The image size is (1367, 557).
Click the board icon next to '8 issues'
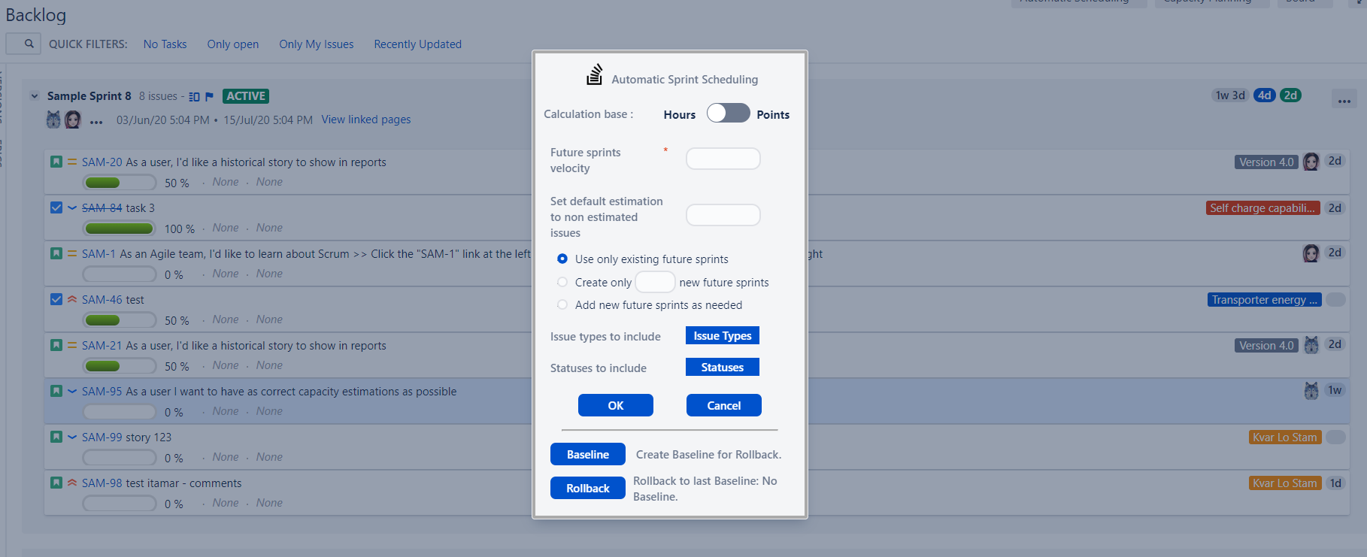click(194, 96)
